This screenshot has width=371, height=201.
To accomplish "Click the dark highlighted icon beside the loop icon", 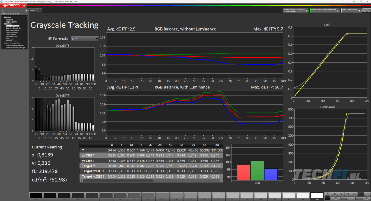I will point(361,194).
